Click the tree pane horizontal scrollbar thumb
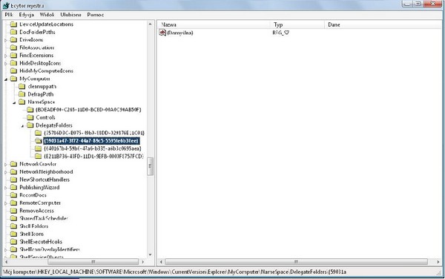Screen dimensions: 445x279 point(93,262)
